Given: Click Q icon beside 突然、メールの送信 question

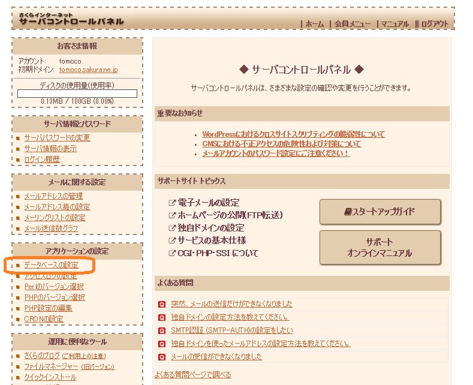Looking at the screenshot, I should 162,304.
